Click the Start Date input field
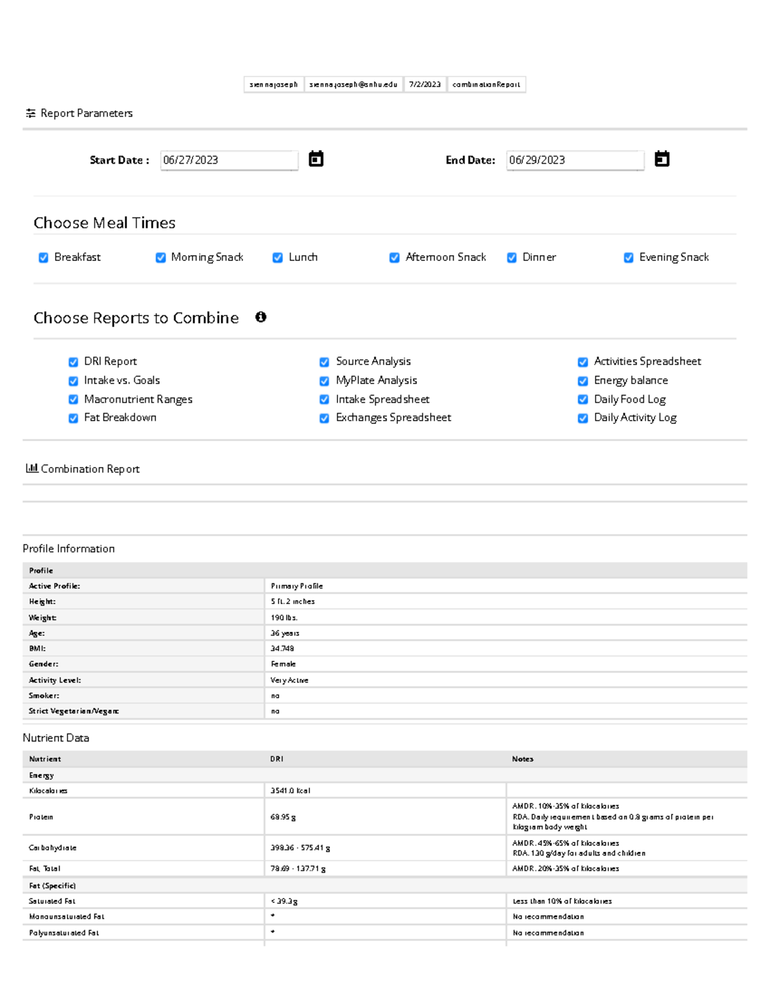Viewport: 770px width, 996px height. [x=229, y=160]
